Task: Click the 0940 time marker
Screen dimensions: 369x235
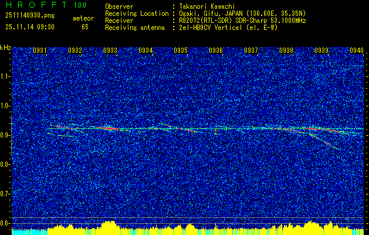Action: [x=357, y=51]
